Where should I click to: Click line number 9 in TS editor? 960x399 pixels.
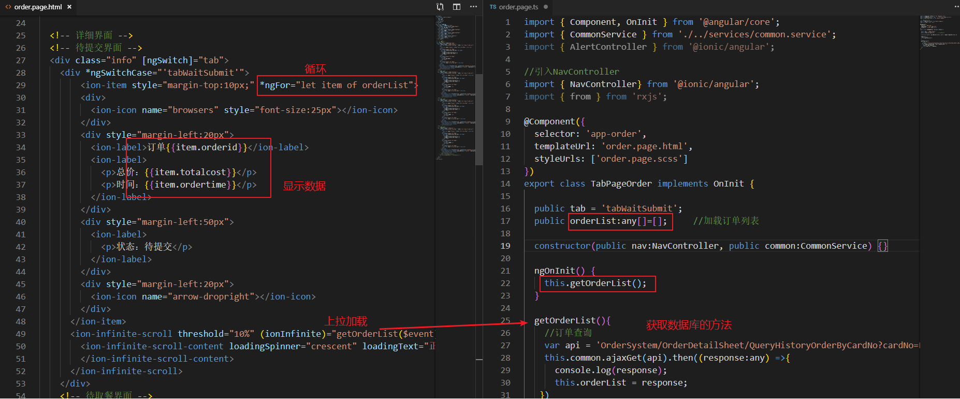508,121
